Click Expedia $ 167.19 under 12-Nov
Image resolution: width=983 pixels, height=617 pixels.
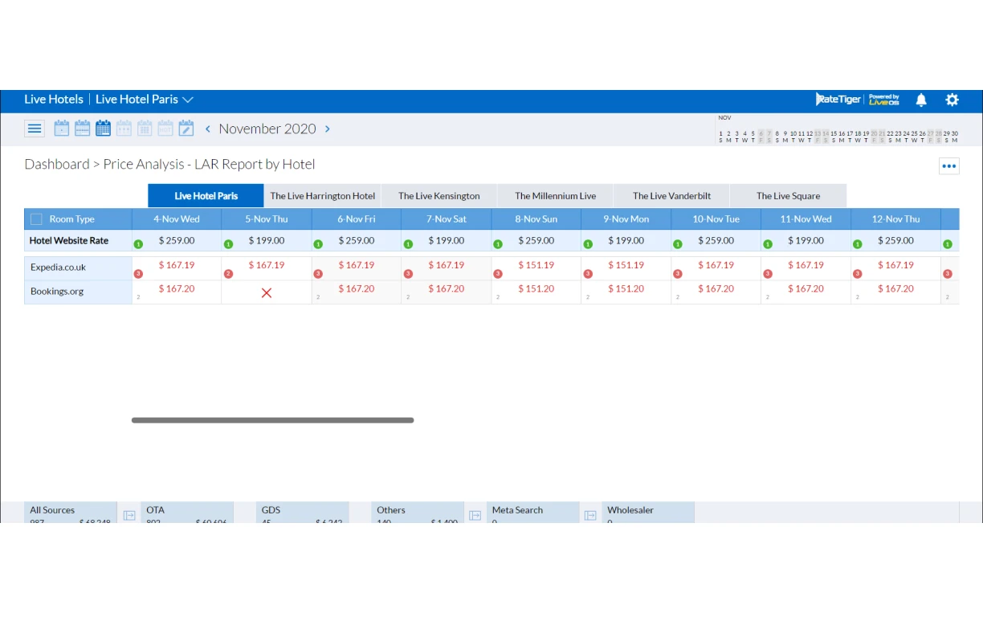[896, 265]
